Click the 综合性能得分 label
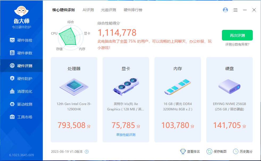261x161 pixels. click(108, 23)
